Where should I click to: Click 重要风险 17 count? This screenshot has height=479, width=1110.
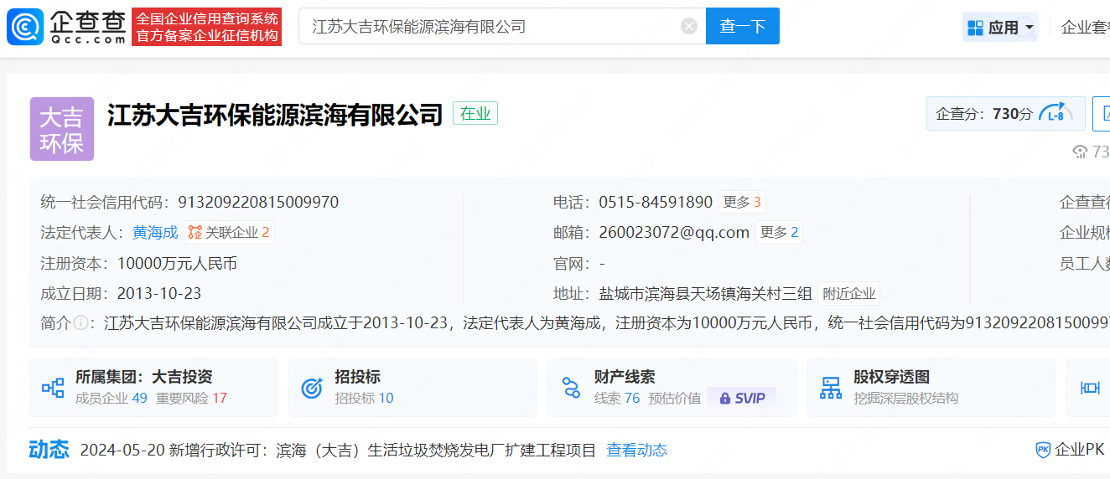(191, 399)
